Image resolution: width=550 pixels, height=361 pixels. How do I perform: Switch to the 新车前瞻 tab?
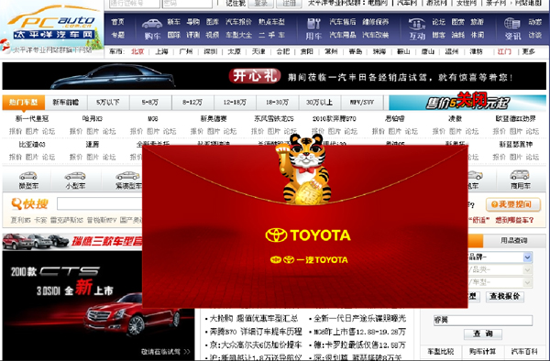(66, 103)
